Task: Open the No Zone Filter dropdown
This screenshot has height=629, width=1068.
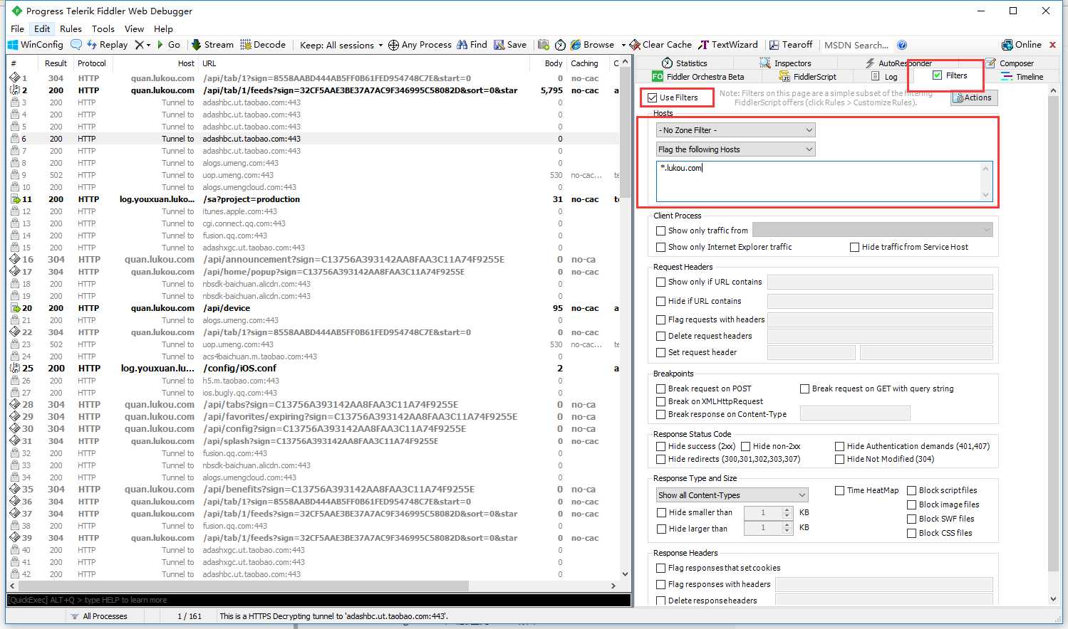Action: coord(735,130)
